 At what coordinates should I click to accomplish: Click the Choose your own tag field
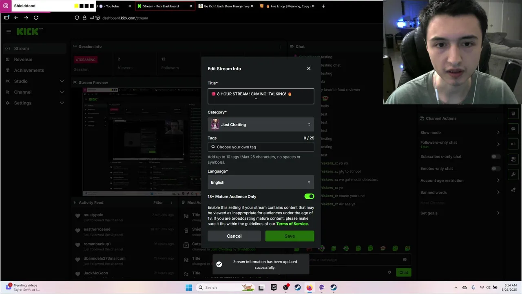click(261, 147)
